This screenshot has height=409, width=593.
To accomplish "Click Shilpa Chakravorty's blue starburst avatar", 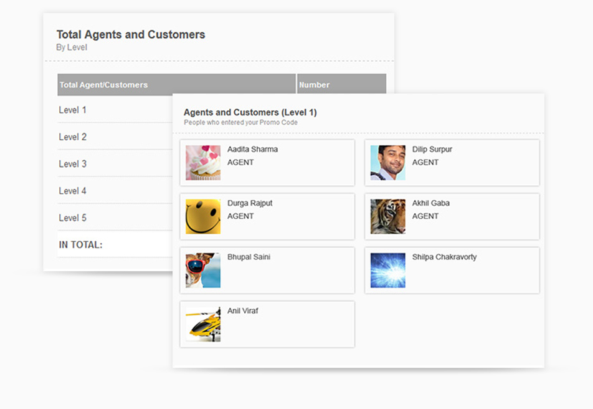I will pyautogui.click(x=387, y=270).
